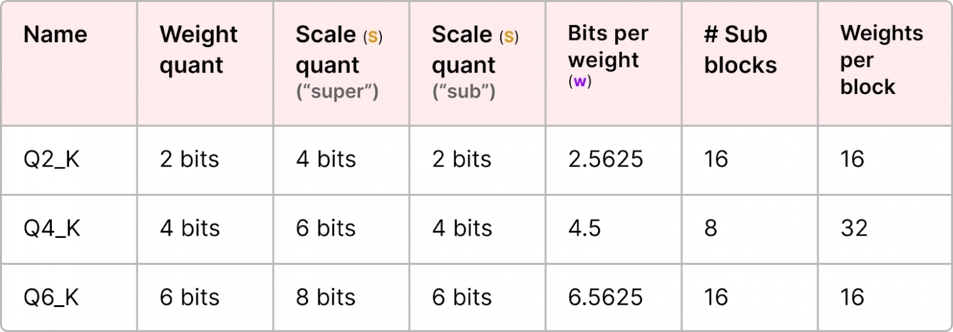Click the "Weight quant" column header
The image size is (953, 332).
(x=199, y=50)
